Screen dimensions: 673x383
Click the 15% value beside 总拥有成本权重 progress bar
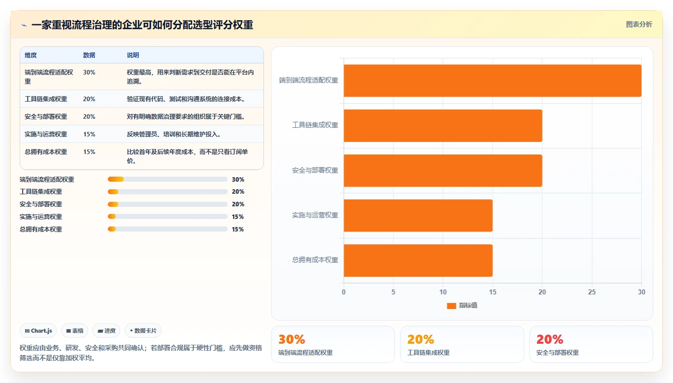238,229
